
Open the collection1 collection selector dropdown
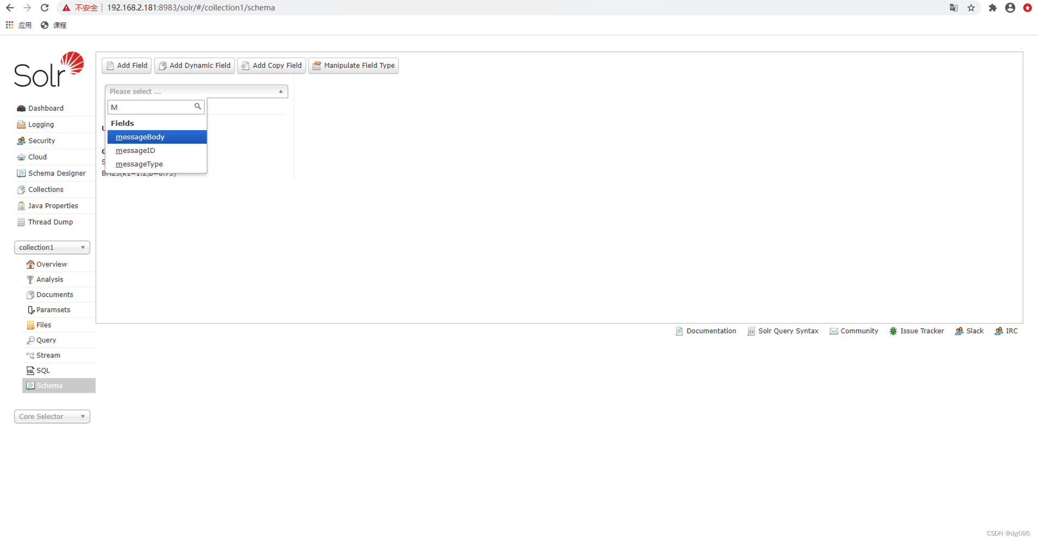click(52, 248)
